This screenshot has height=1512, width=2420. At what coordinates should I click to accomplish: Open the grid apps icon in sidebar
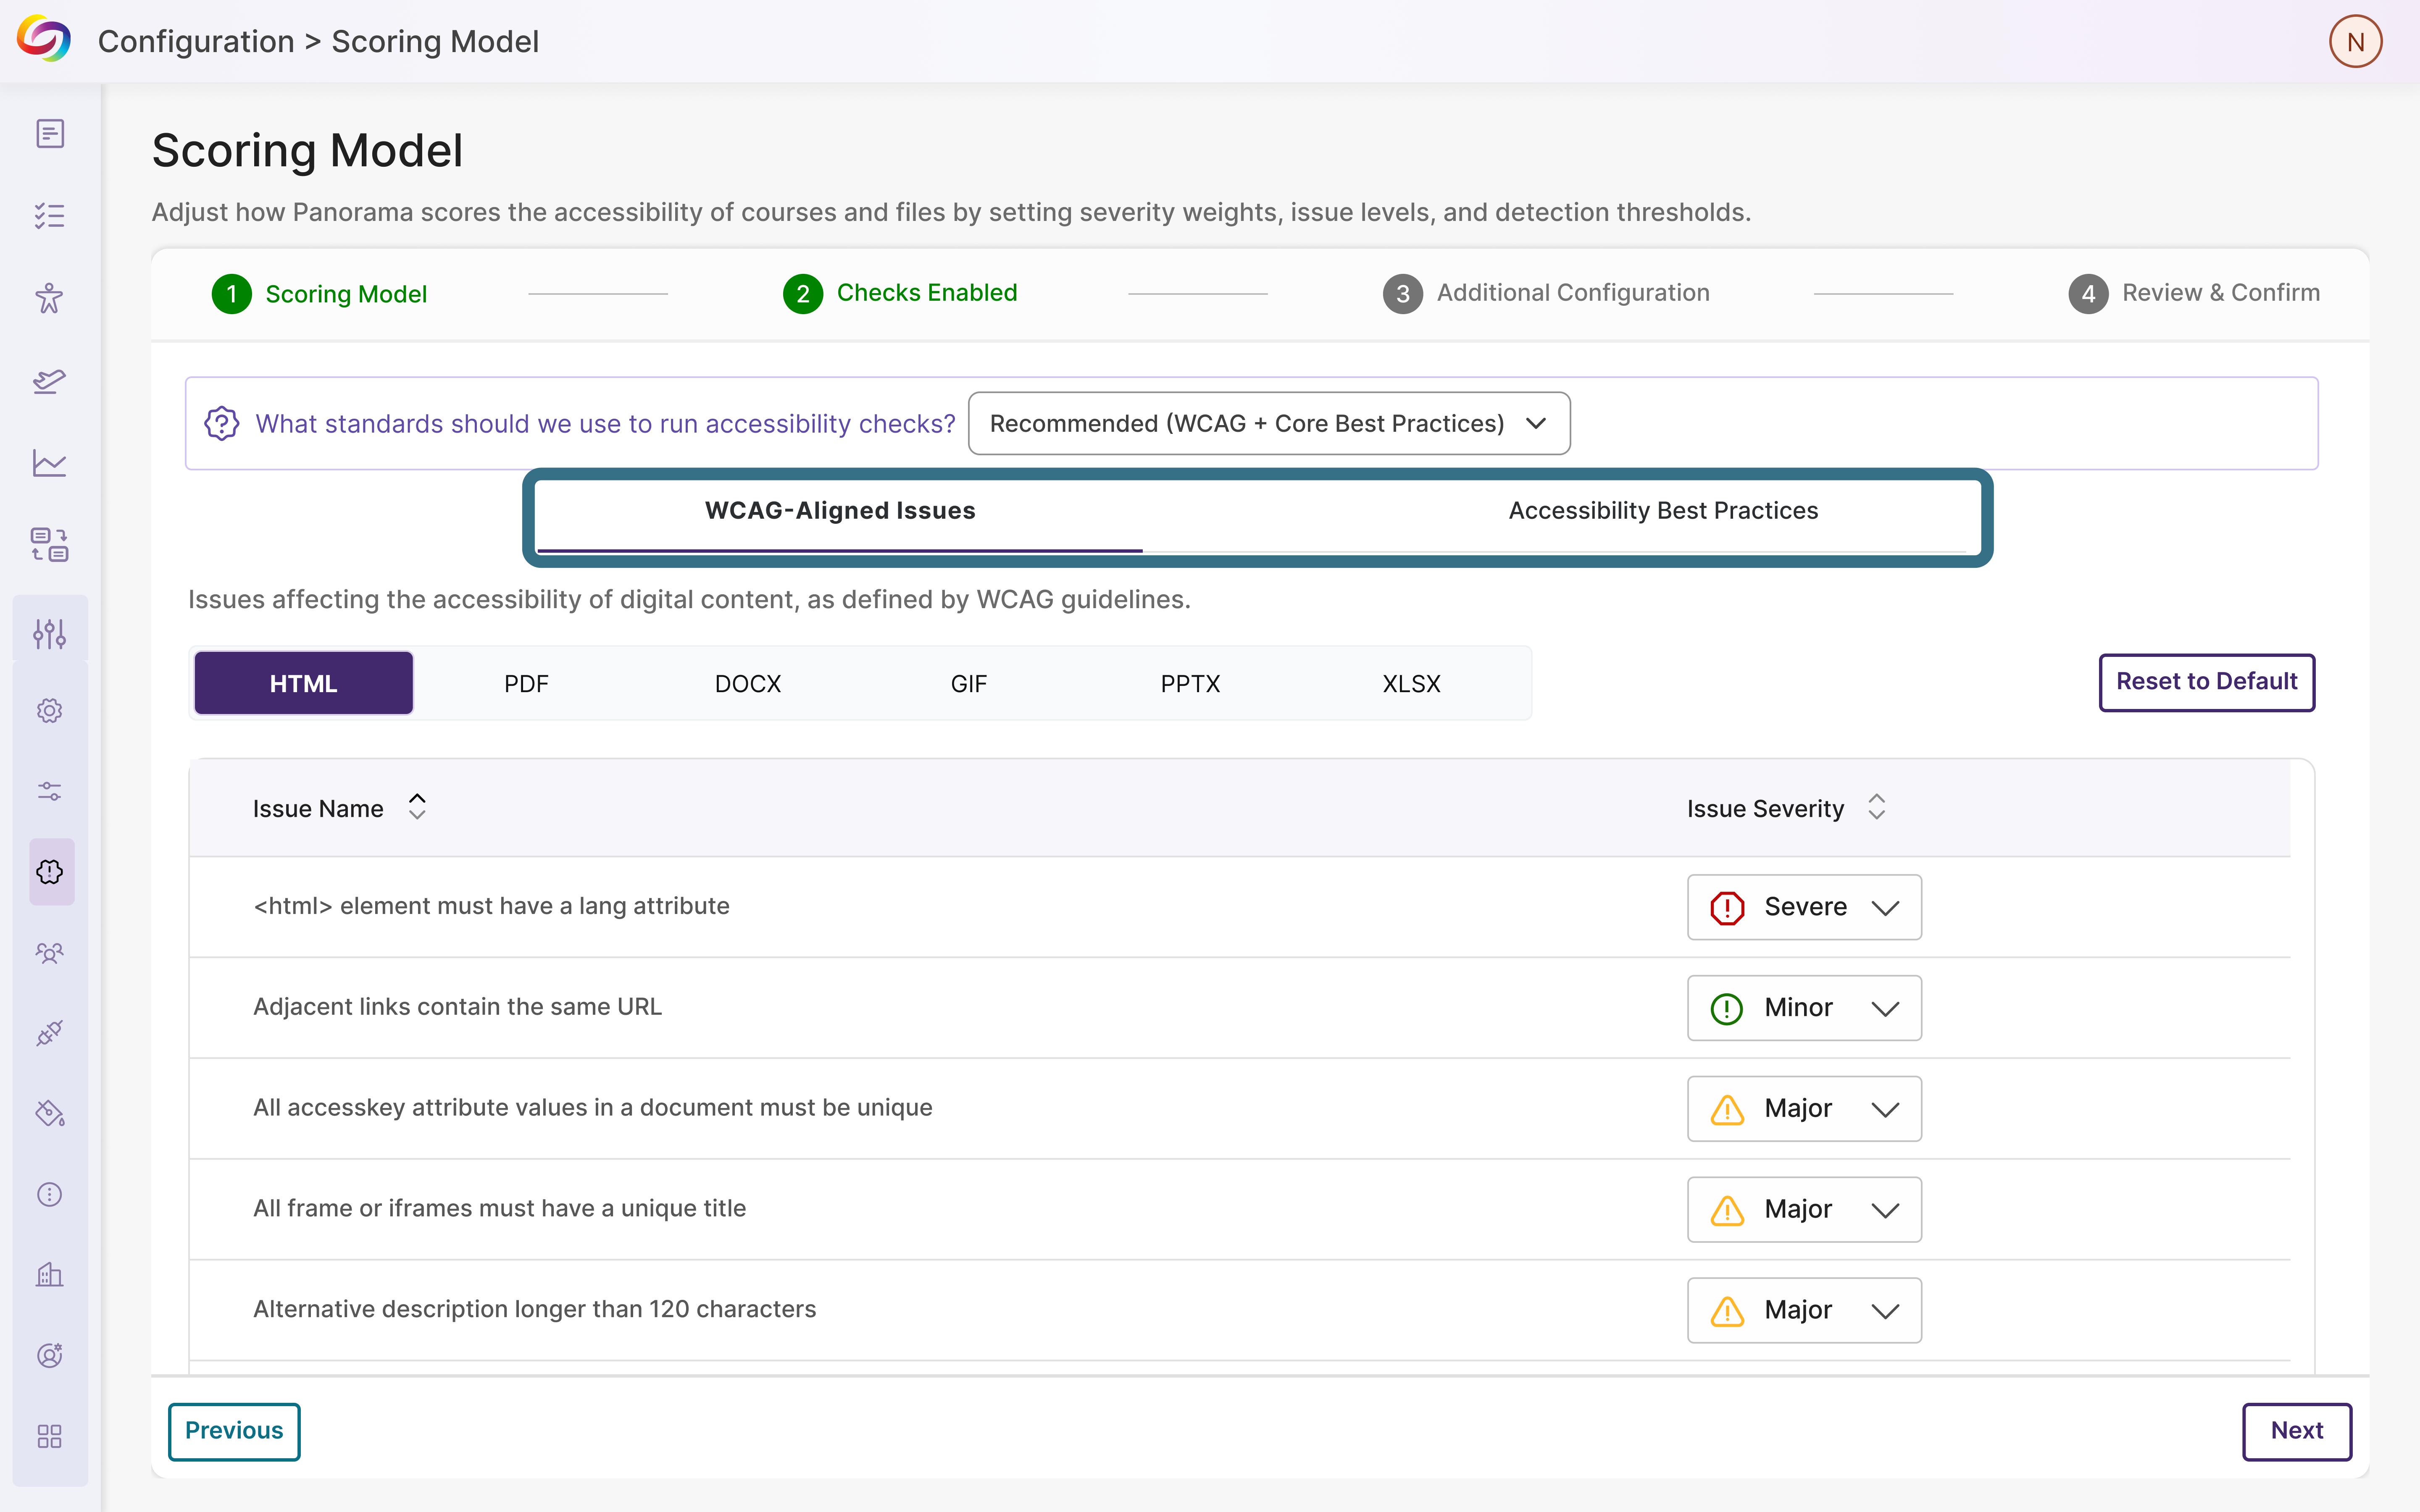50,1437
